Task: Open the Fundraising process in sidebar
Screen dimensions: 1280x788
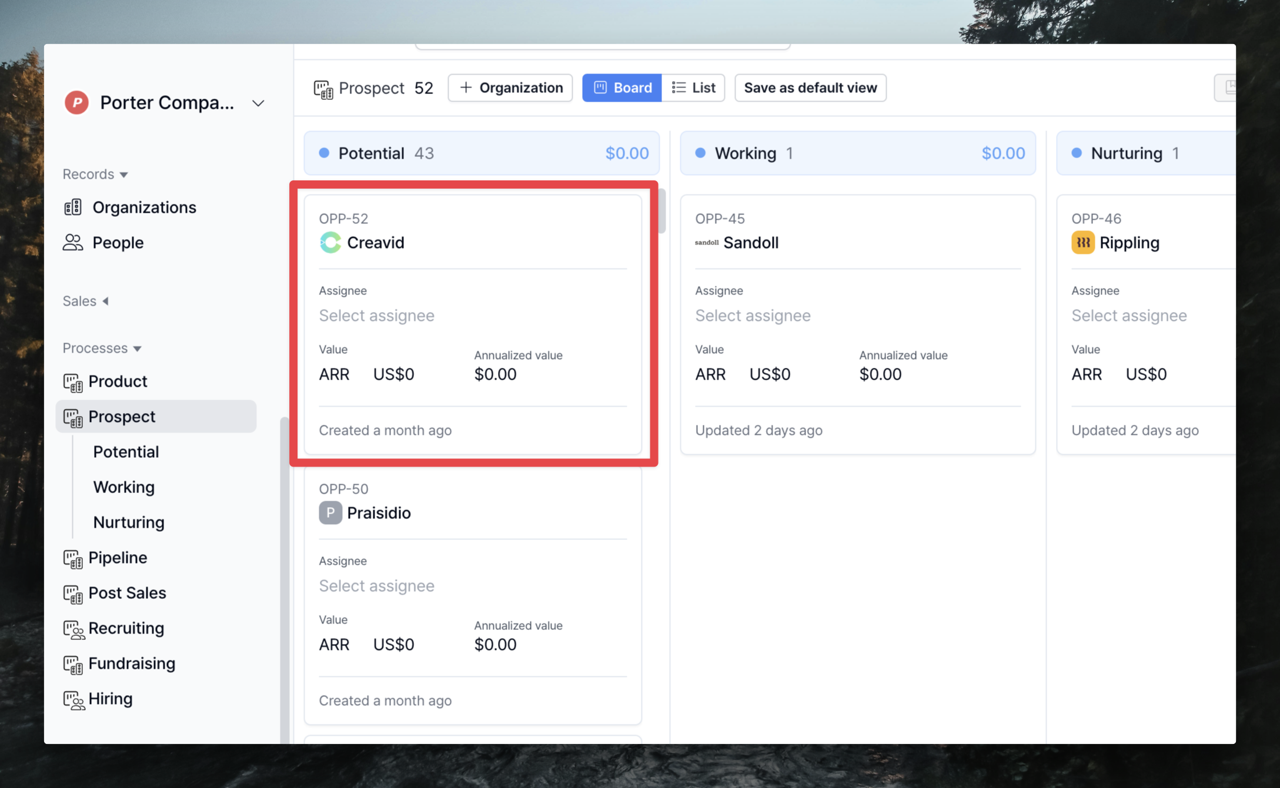Action: point(131,663)
